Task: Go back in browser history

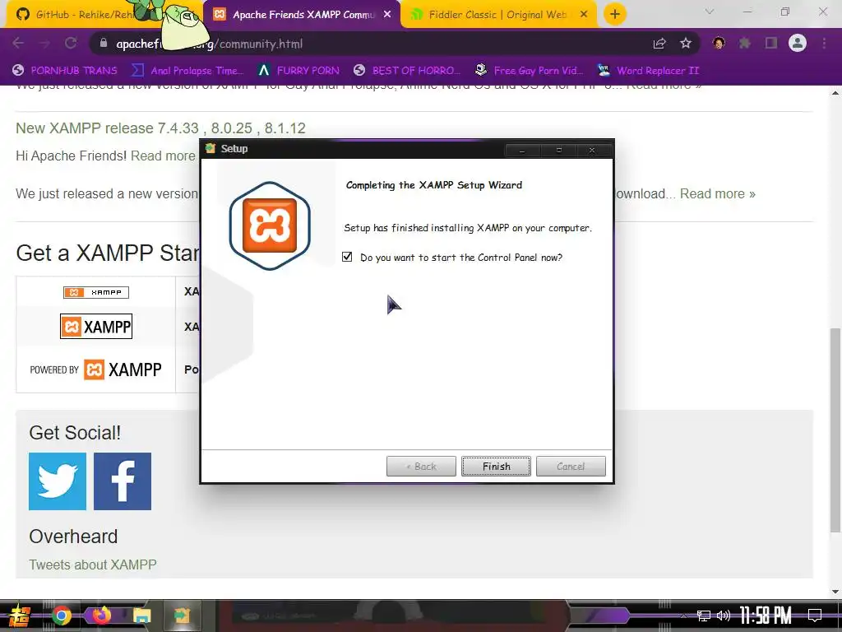Action: 18,44
